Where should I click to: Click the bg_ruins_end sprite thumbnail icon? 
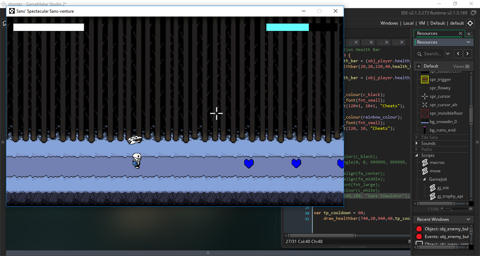tap(425, 130)
